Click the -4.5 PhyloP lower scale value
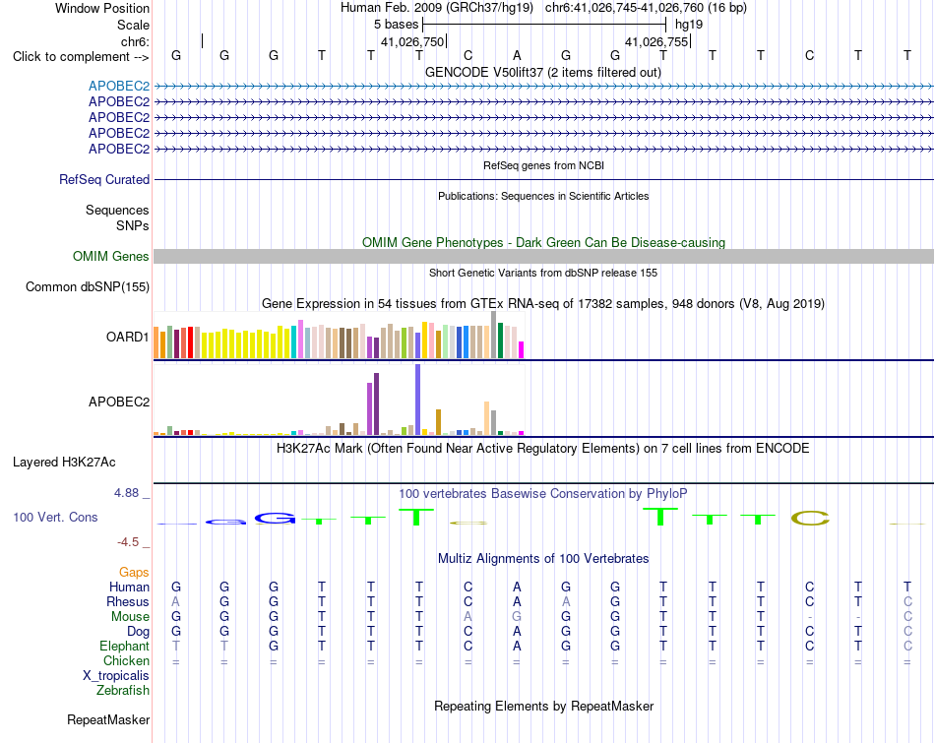935x743 pixels. [x=128, y=542]
